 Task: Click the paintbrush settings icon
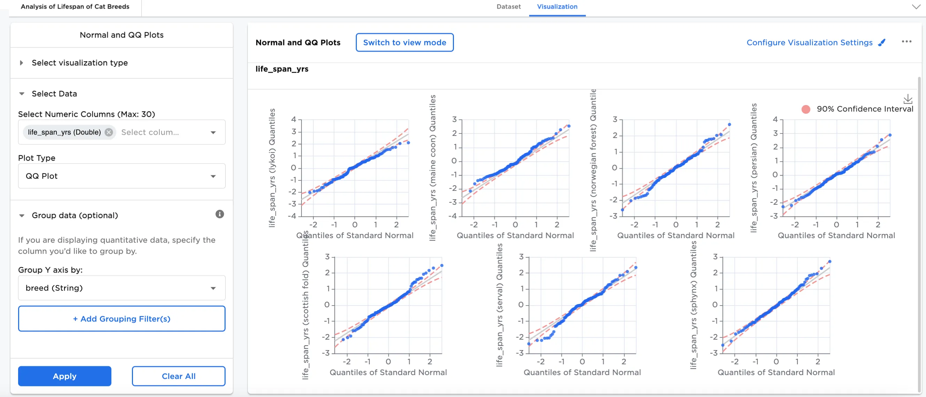pyautogui.click(x=881, y=43)
